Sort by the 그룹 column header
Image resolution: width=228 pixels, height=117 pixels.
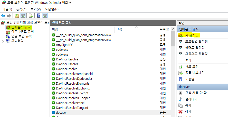tap(136, 29)
